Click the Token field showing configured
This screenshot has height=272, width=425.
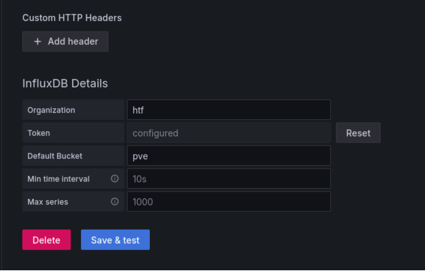229,133
